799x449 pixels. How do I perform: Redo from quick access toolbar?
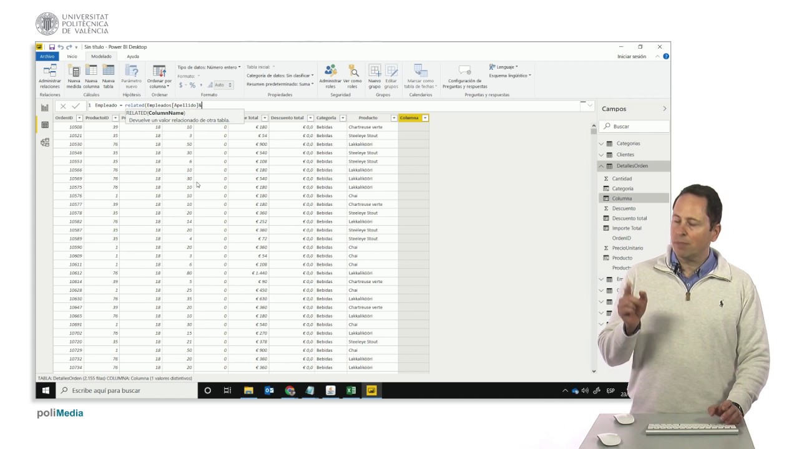pos(69,47)
